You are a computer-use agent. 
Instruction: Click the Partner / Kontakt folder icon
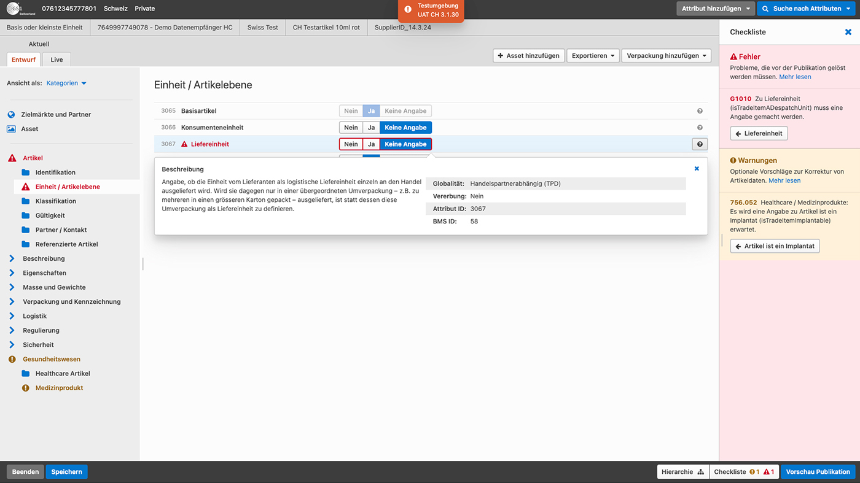(x=25, y=230)
